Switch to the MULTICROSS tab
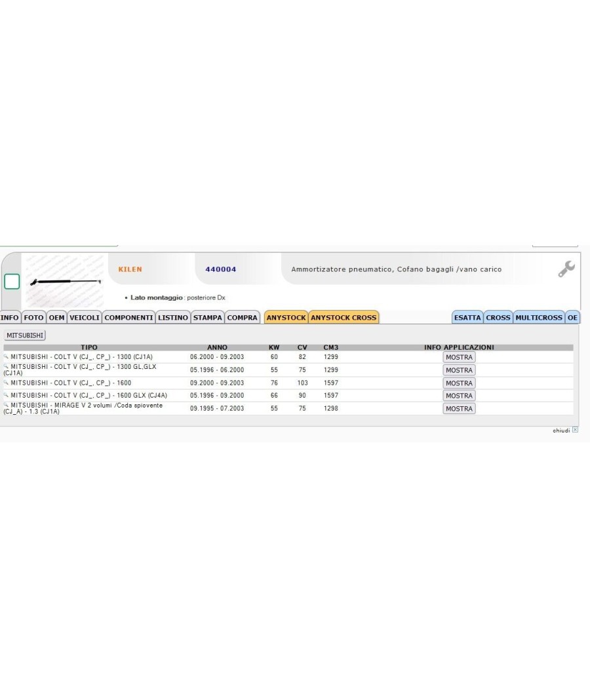The width and height of the screenshot is (590, 688). [539, 317]
